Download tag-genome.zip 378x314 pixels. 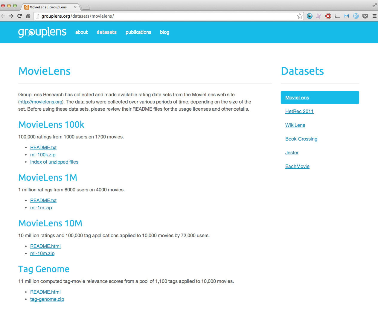tap(47, 299)
